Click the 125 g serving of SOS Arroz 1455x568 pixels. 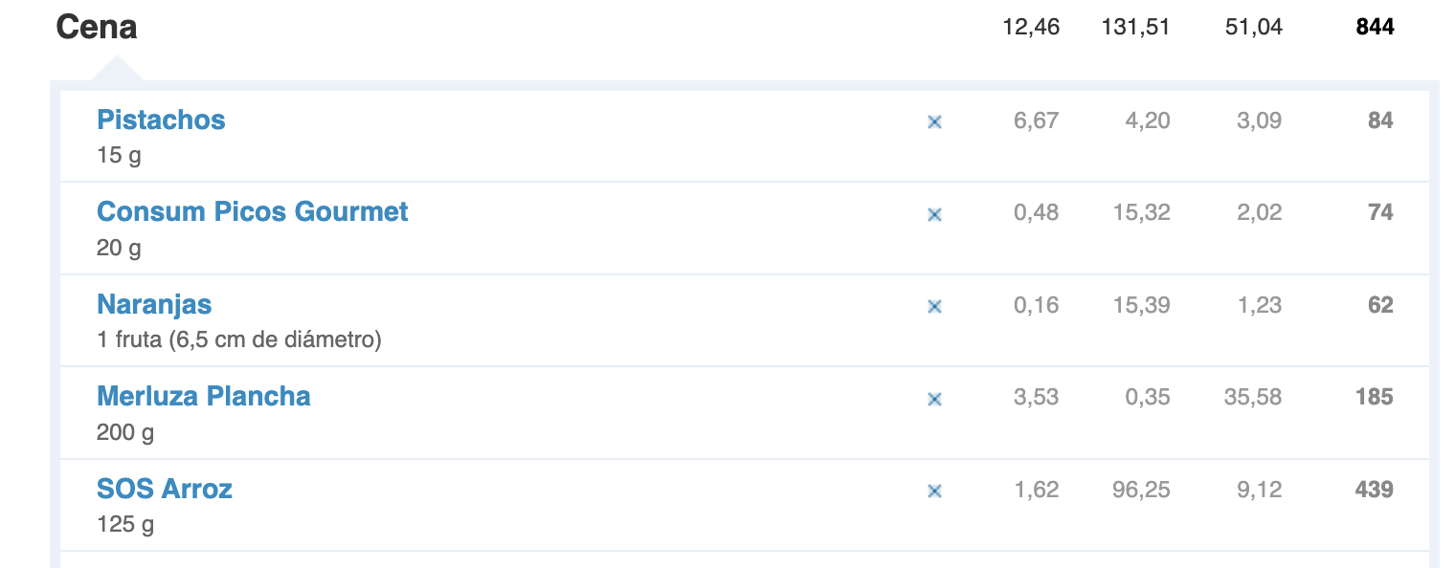click(125, 524)
